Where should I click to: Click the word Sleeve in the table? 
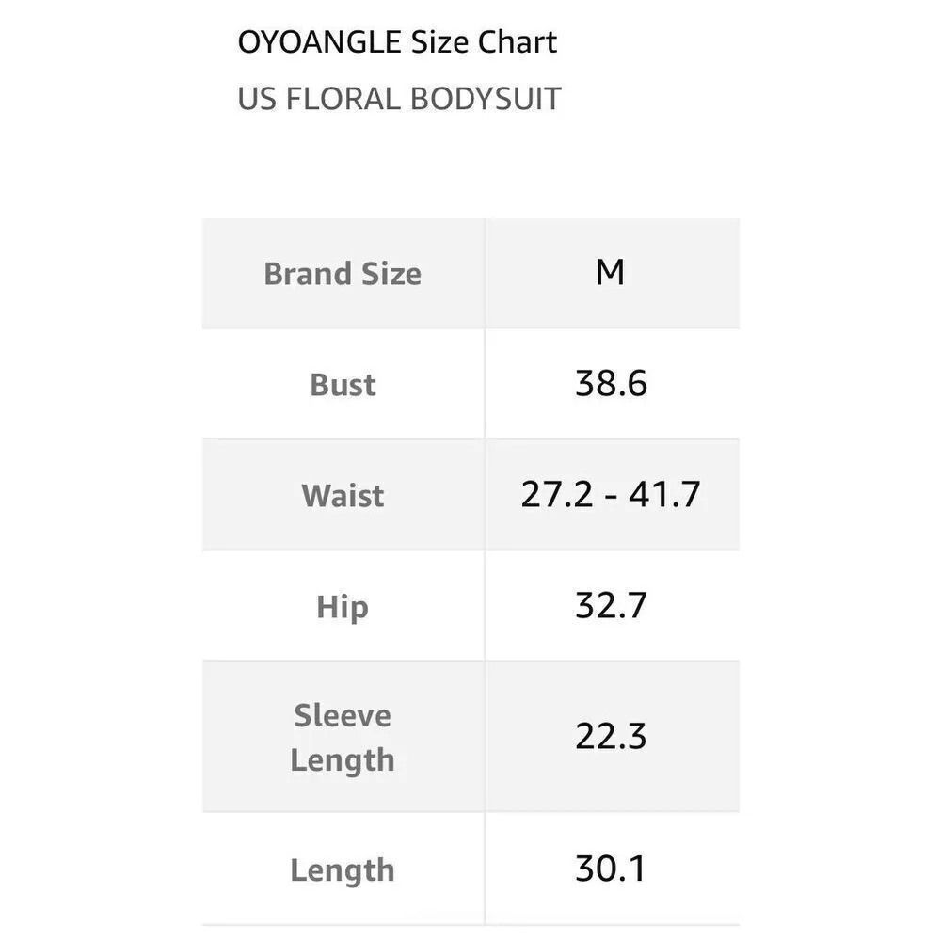[x=343, y=715]
